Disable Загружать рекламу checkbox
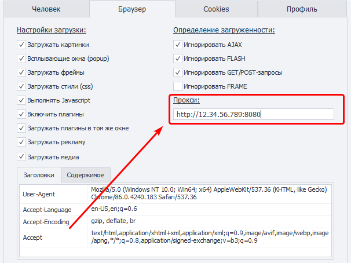The width and height of the screenshot is (351, 263). point(21,142)
